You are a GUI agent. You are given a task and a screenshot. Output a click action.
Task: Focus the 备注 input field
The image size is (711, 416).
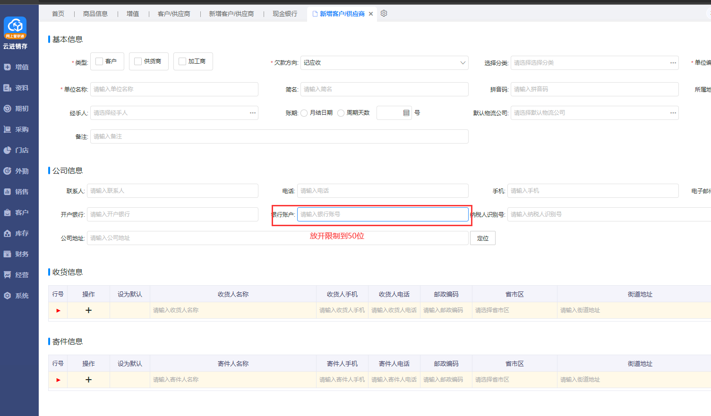click(279, 136)
